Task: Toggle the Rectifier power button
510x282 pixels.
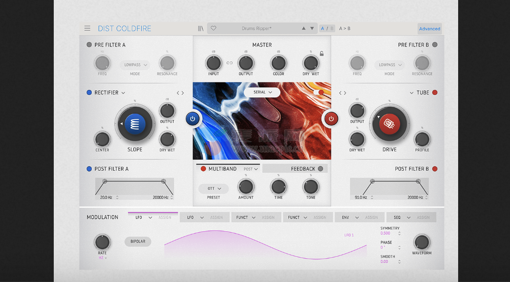Action: pyautogui.click(x=193, y=119)
